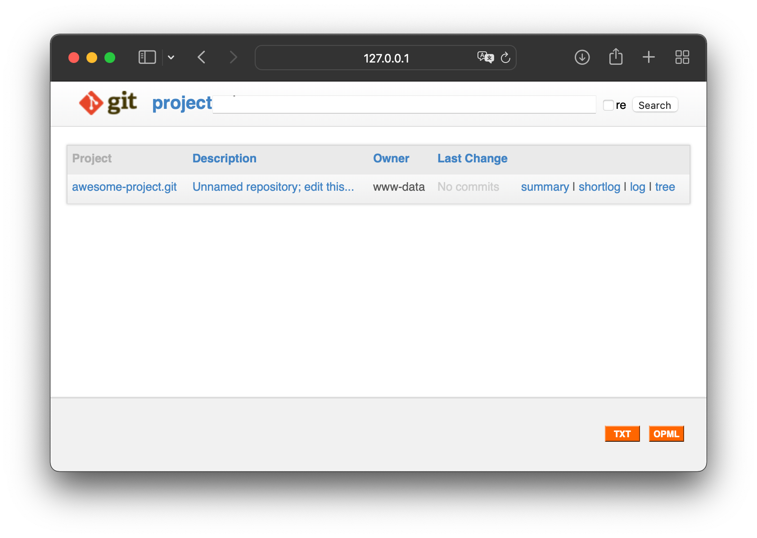Click the 'No commits' cell
This screenshot has height=538, width=757.
tap(468, 187)
